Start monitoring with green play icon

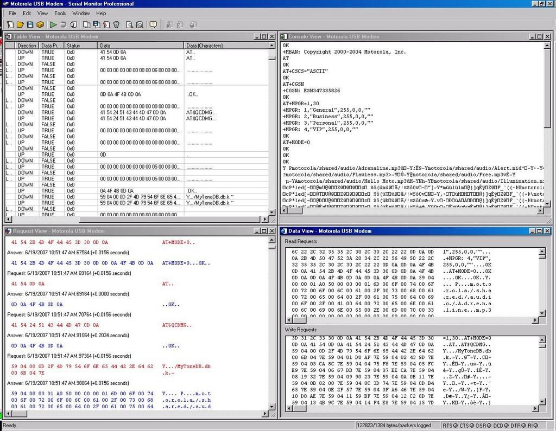pos(53,24)
